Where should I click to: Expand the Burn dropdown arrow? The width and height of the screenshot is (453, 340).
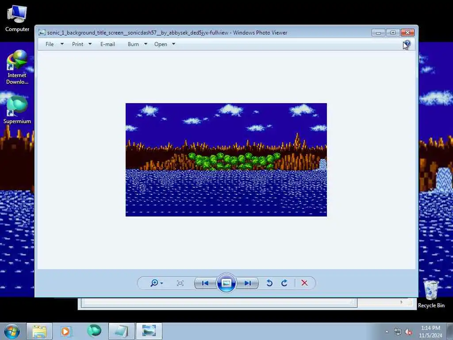146,44
